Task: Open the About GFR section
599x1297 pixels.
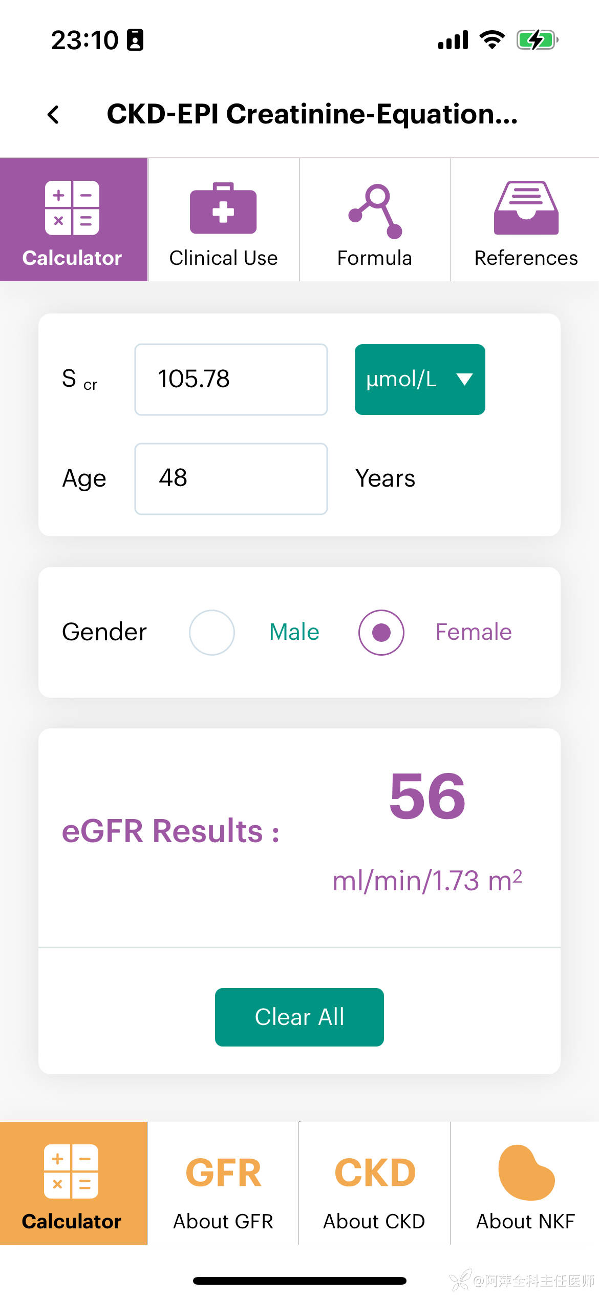Action: (x=223, y=1183)
